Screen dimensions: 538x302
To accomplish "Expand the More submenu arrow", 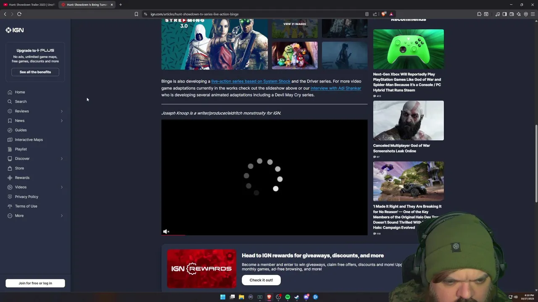I will pos(61,216).
